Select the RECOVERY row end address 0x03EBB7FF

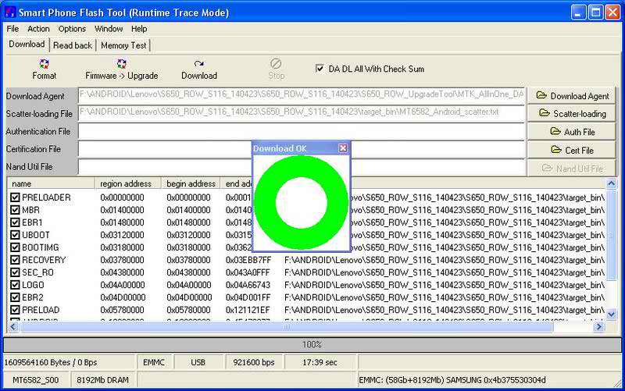click(248, 260)
